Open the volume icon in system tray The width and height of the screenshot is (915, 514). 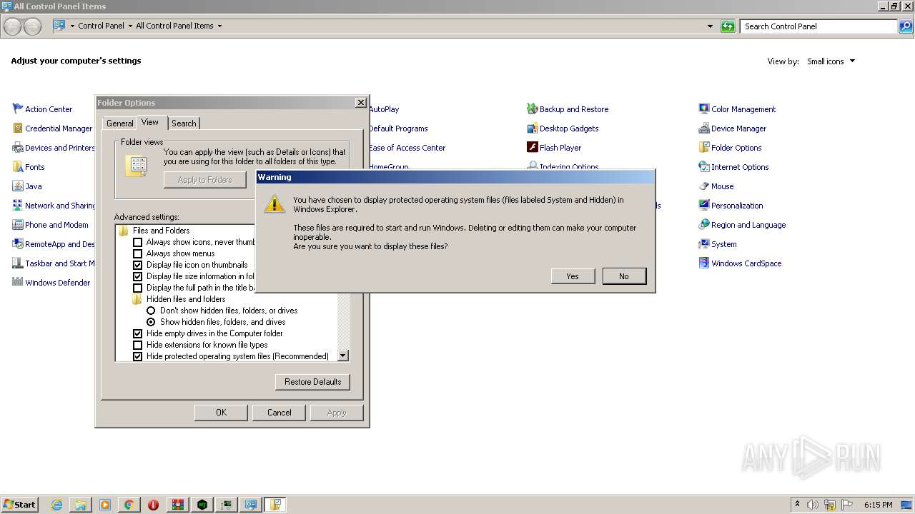pyautogui.click(x=813, y=505)
